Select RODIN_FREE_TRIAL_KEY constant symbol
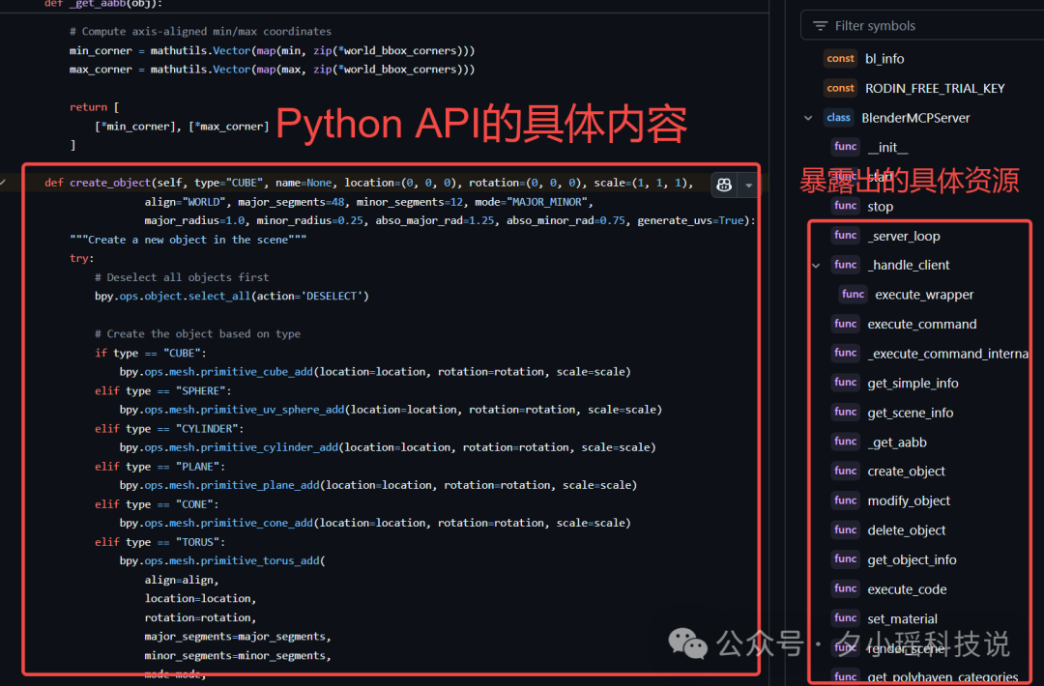Image resolution: width=1044 pixels, height=686 pixels. [935, 89]
